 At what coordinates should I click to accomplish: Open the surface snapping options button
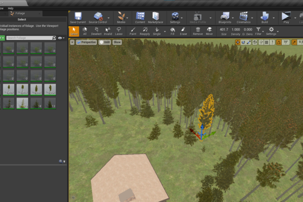(x=261, y=42)
